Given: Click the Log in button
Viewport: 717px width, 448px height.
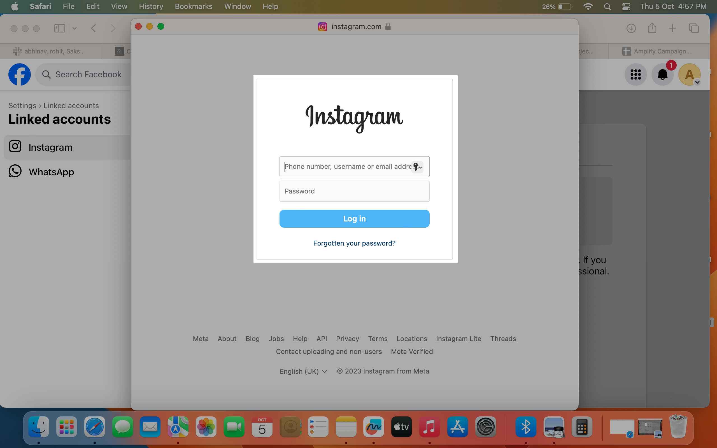Looking at the screenshot, I should tap(354, 219).
